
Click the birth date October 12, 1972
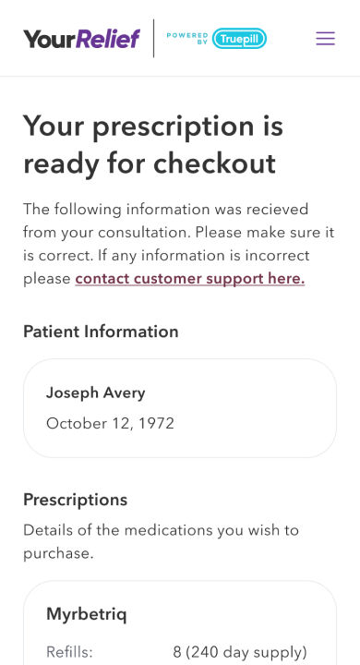coord(110,424)
